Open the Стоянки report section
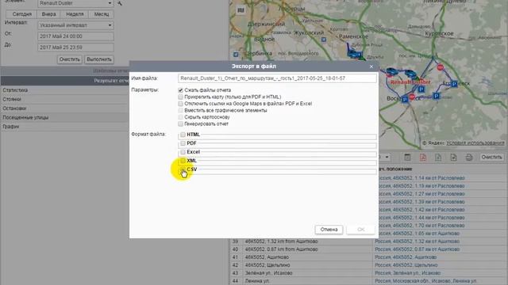Image resolution: width=508 pixels, height=285 pixels. (x=65, y=99)
